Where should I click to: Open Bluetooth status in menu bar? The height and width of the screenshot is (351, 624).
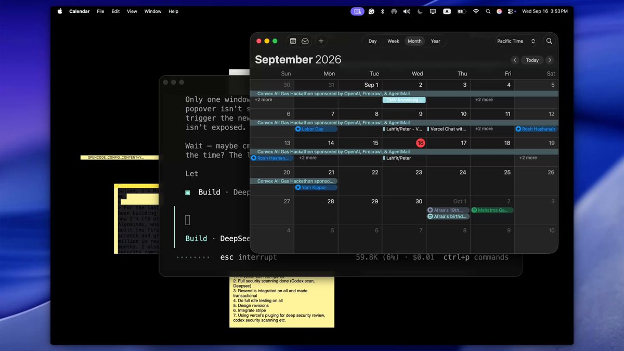[x=382, y=11]
